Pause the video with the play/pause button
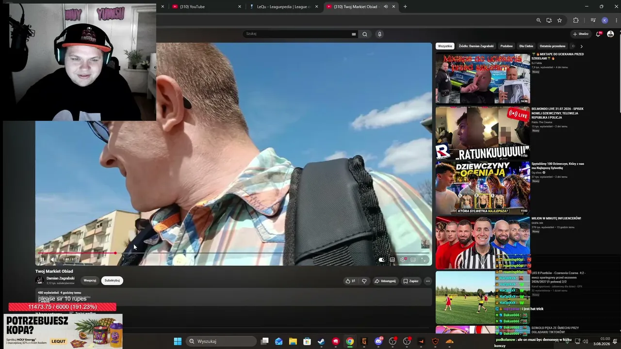The width and height of the screenshot is (621, 349). pyautogui.click(x=42, y=259)
